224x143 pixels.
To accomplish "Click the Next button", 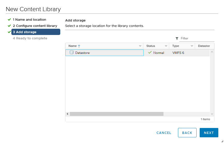I will (209, 133).
